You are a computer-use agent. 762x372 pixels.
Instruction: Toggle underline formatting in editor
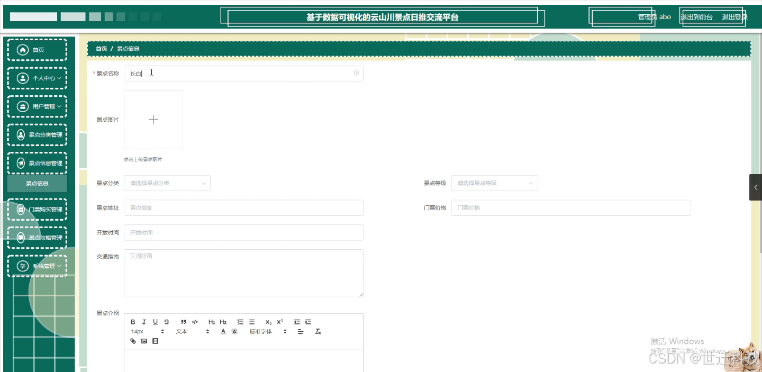click(155, 322)
